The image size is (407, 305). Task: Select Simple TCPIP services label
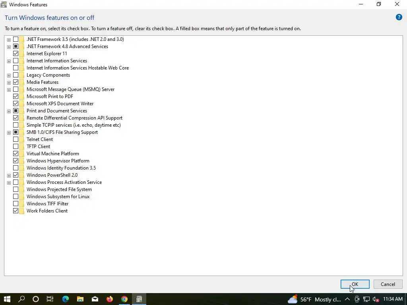(x=74, y=125)
